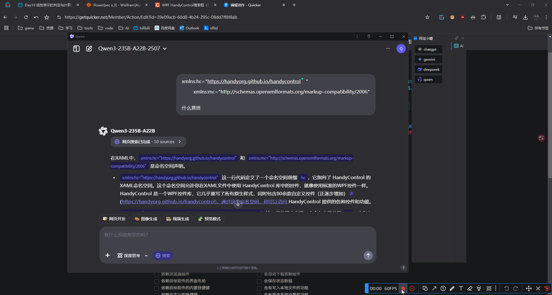Undo the last annotation
This screenshot has width=552, height=295.
pyautogui.click(x=506, y=288)
